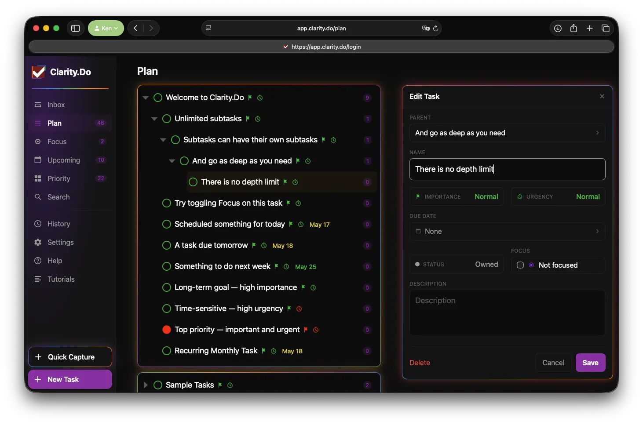The width and height of the screenshot is (643, 425).
Task: Switch to the Priority view
Action: [x=70, y=178]
